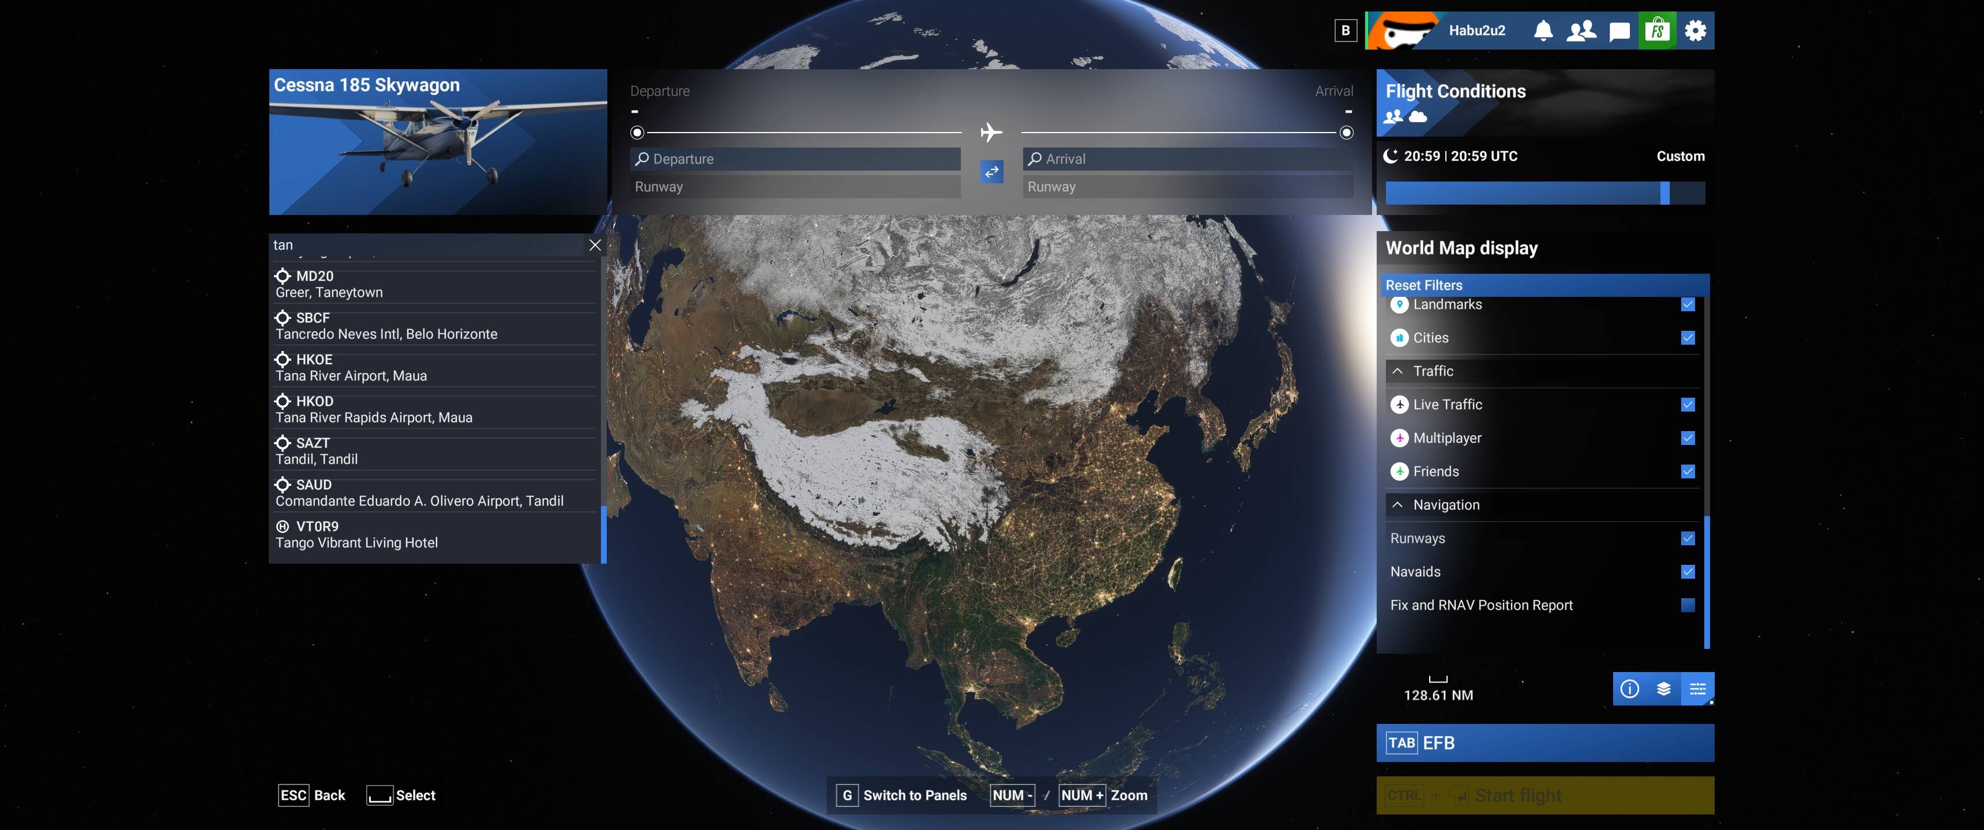Open the Departure Runway selector
Image resolution: width=1984 pixels, height=830 pixels.
pos(795,187)
